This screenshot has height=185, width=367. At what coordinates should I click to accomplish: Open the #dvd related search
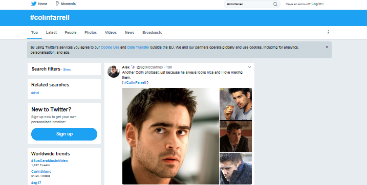coord(35,92)
